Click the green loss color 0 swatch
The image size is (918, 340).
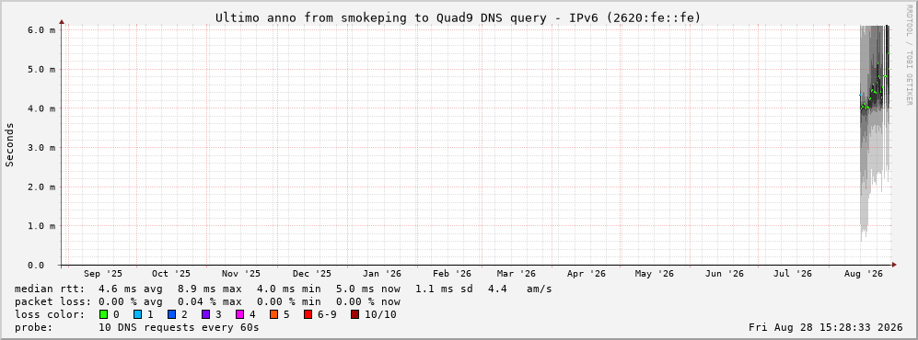[104, 314]
